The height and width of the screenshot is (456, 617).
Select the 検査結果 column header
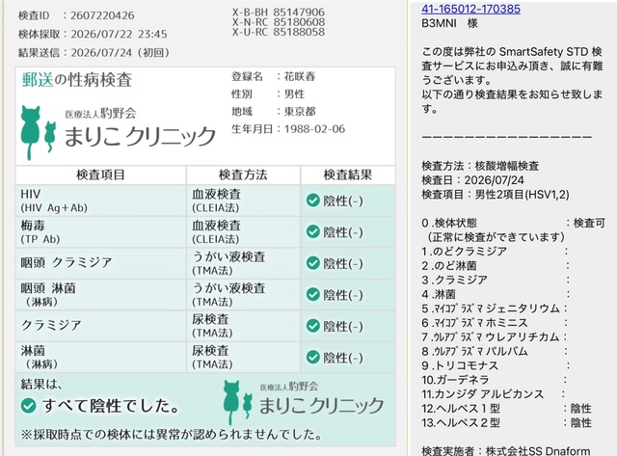click(347, 174)
